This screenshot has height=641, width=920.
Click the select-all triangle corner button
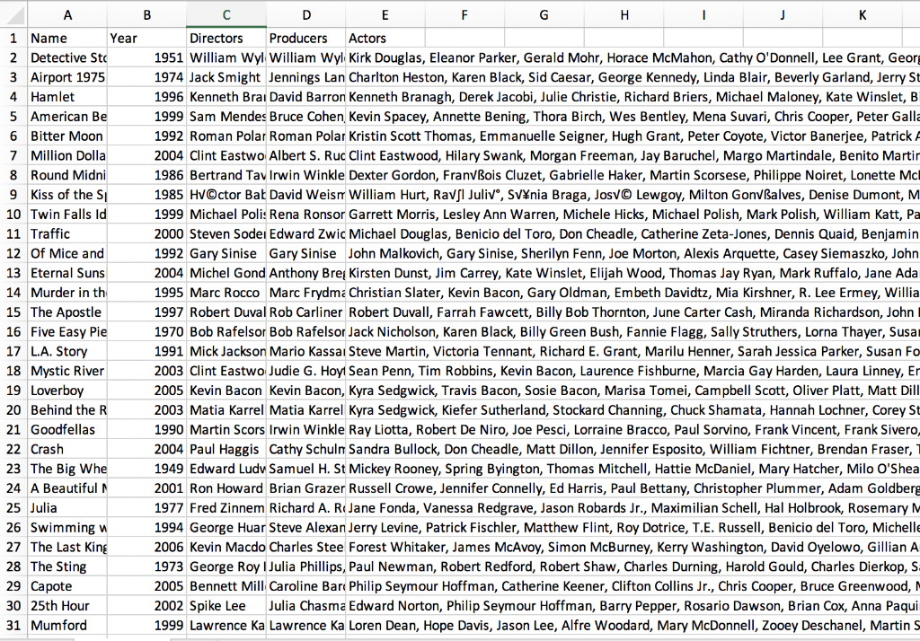coord(14,14)
